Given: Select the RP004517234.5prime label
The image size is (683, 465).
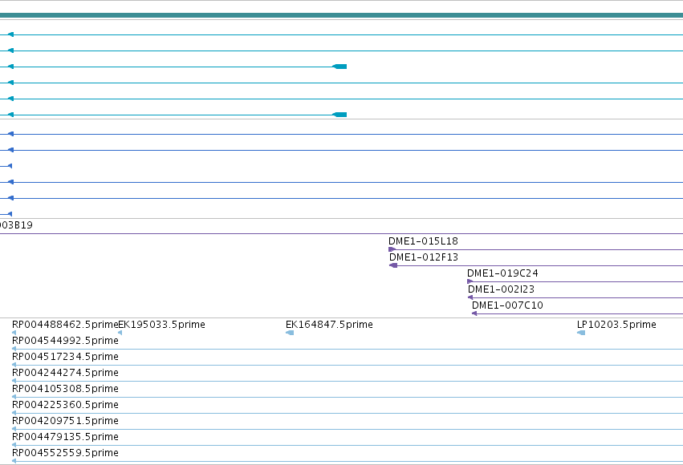Looking at the screenshot, I should tap(65, 357).
